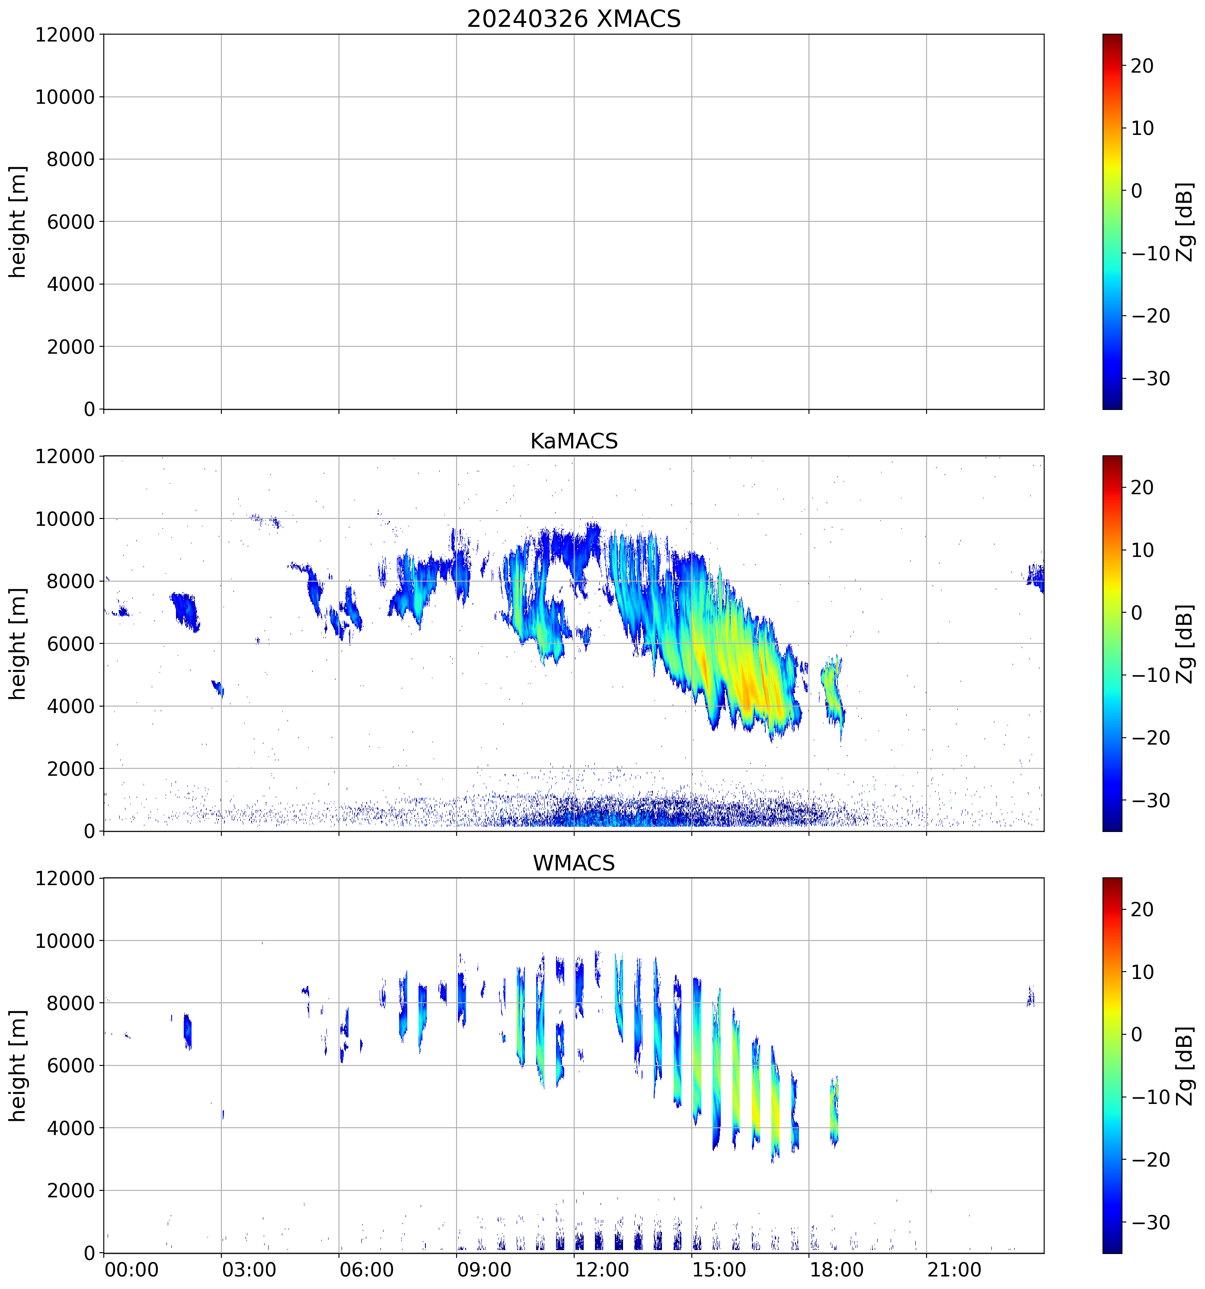Click the WMACS subplot title
Image resolution: width=1205 pixels, height=1289 pixels.
pos(574,864)
